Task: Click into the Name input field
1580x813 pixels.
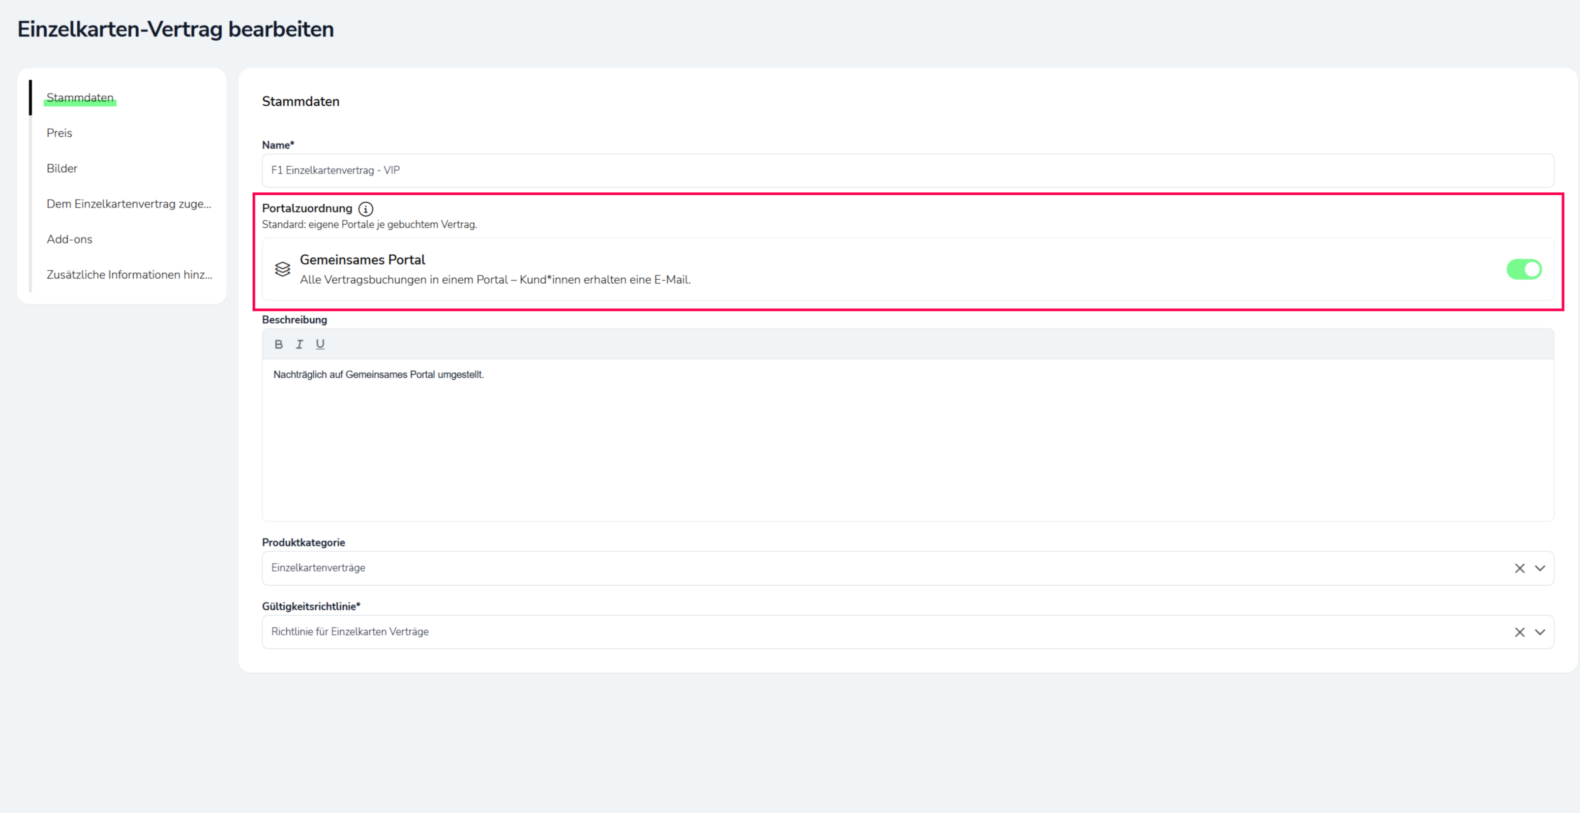Action: coord(908,171)
